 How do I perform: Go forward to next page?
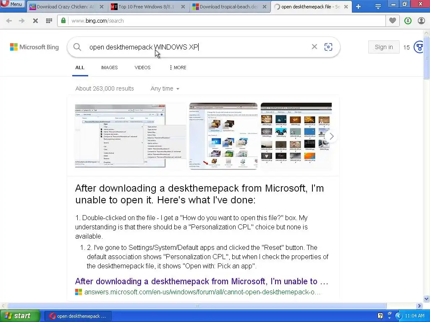22,21
